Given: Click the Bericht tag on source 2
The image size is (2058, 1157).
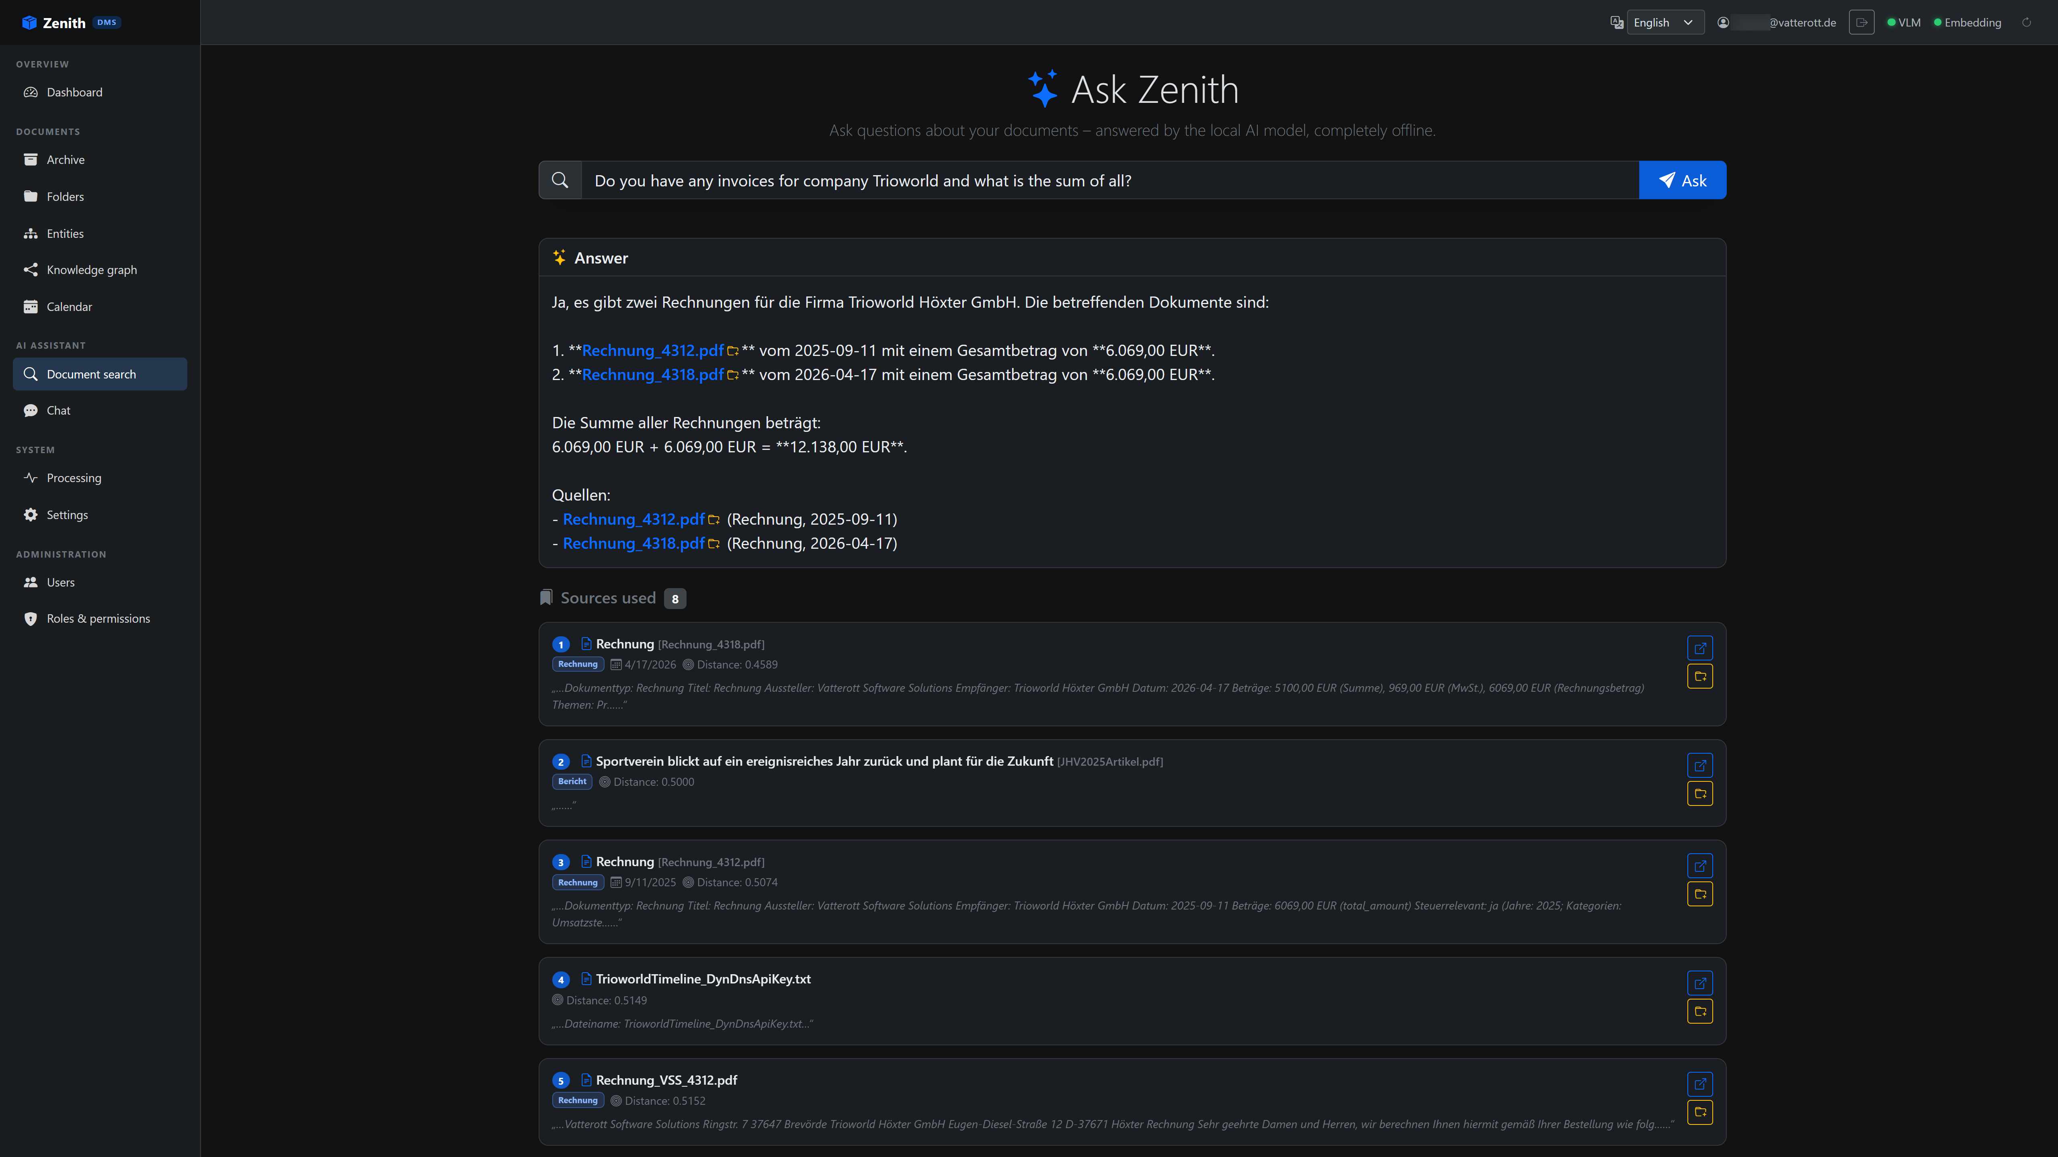Looking at the screenshot, I should click(572, 782).
